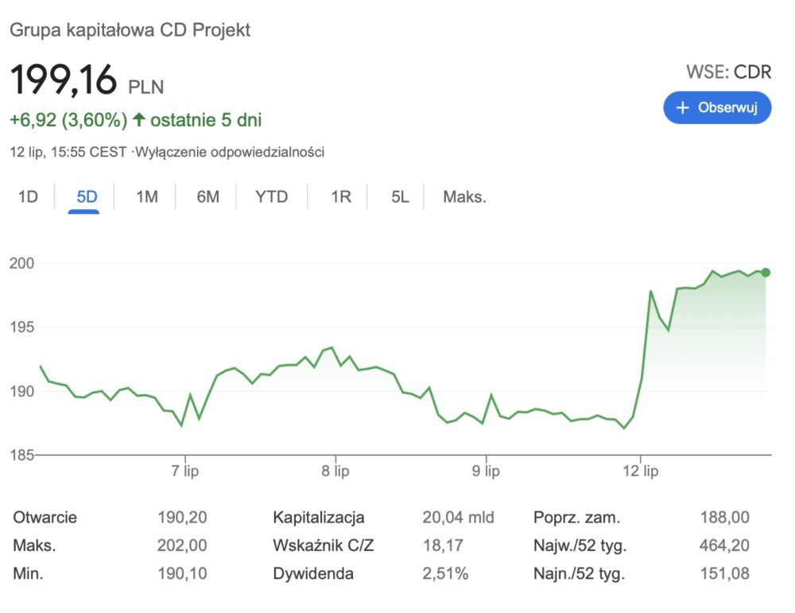795x613 pixels.
Task: Show the 1R one-year range
Action: tap(341, 196)
